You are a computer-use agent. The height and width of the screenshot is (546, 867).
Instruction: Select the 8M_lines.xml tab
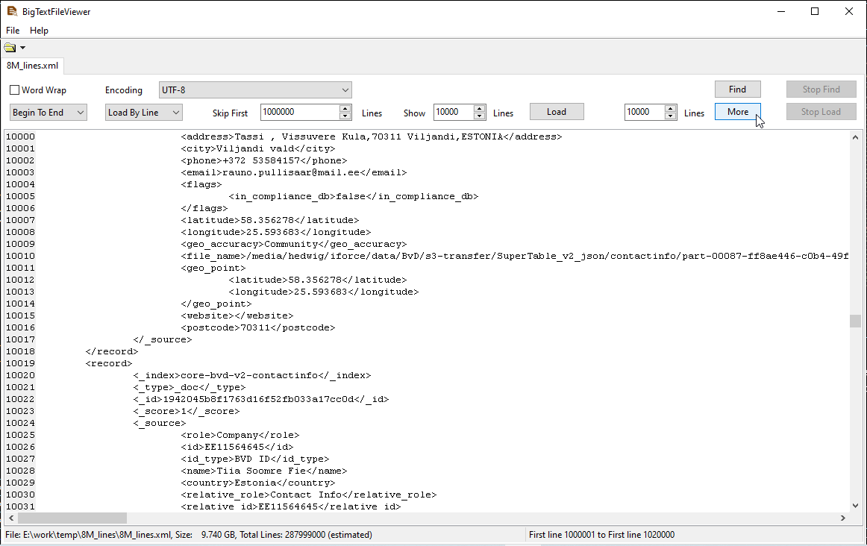pyautogui.click(x=32, y=66)
